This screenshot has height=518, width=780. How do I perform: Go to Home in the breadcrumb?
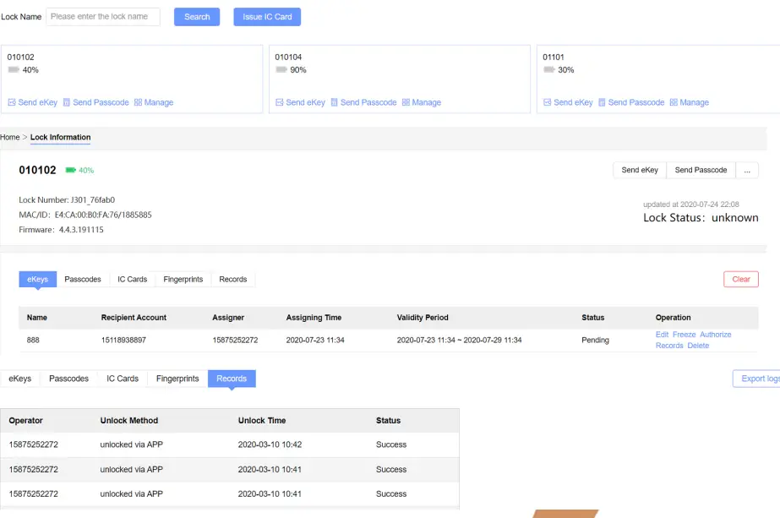tap(10, 137)
